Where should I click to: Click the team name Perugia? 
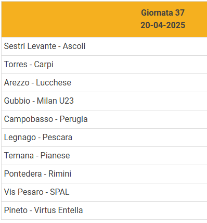[x=73, y=119]
